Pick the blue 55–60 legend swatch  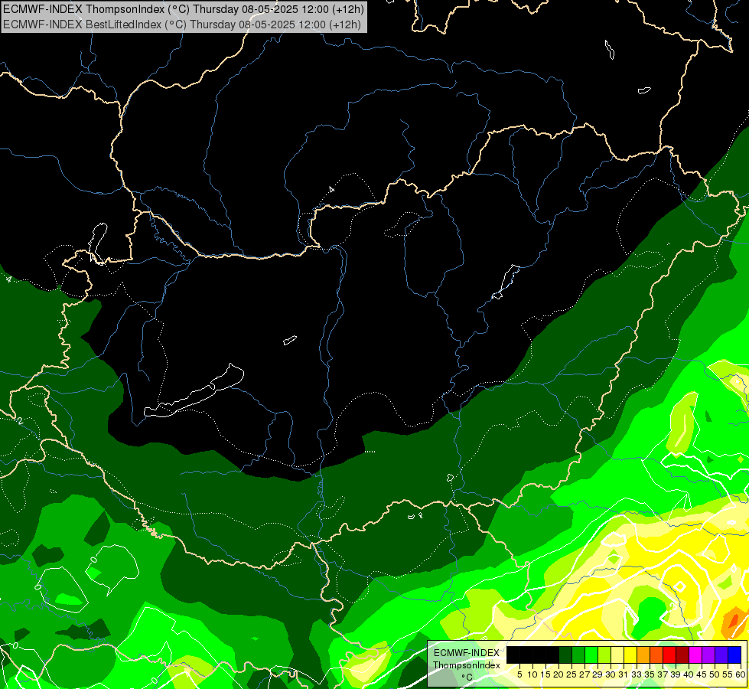point(734,655)
